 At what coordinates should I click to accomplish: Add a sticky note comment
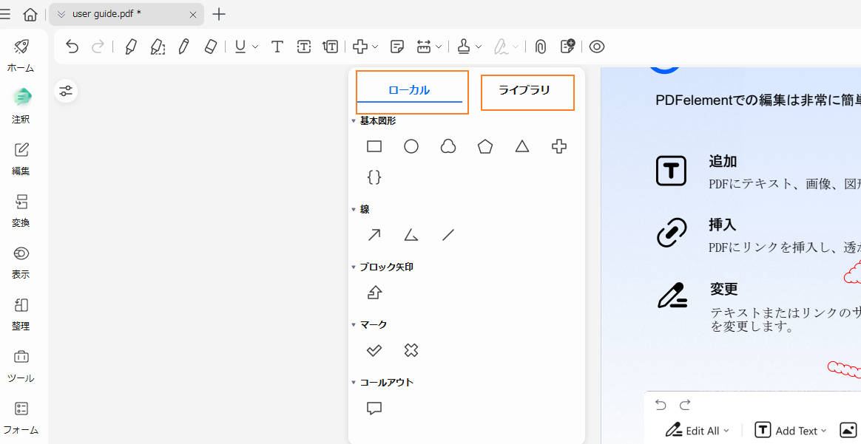[397, 47]
